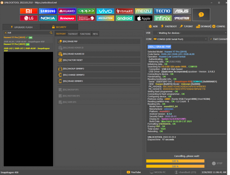Click the [EDL] ERASE FRP log header
The width and height of the screenshot is (230, 175).
point(159,47)
